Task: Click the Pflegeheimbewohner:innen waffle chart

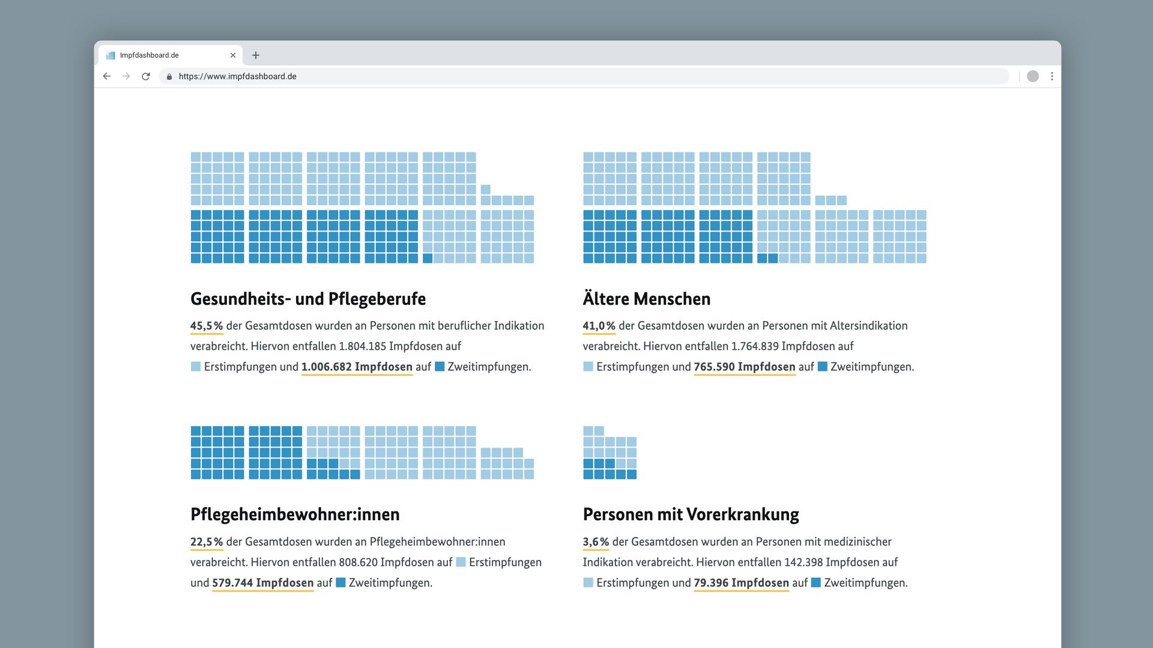Action: tap(362, 453)
